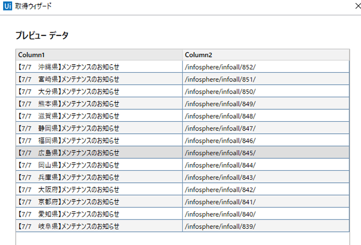This screenshot has width=361, height=245.
Task: Select the 静岡県 メンテナンスのお知らせ cell
Action: 99,128
